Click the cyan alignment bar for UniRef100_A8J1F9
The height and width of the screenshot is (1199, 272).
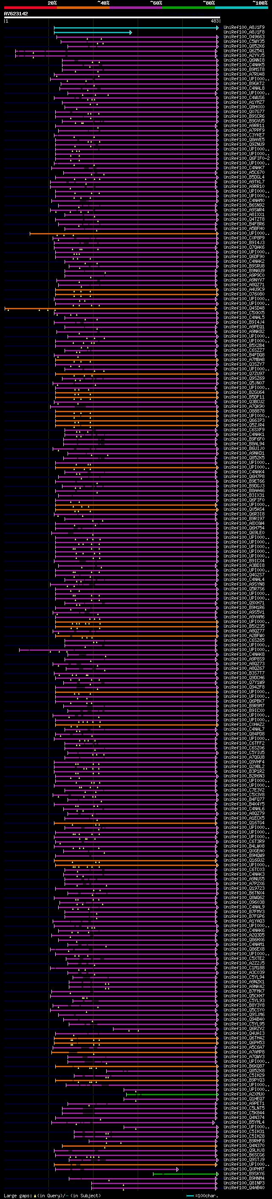[x=136, y=28]
